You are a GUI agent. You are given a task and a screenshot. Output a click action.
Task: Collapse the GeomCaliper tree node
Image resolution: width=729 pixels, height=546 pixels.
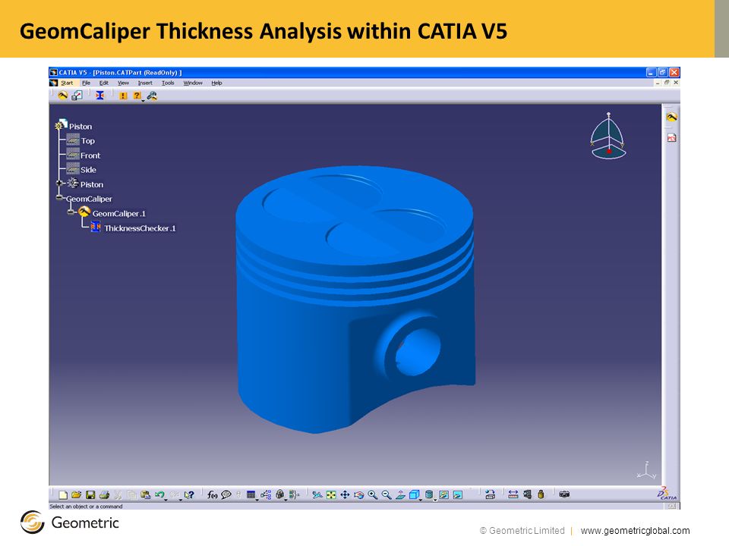(59, 198)
